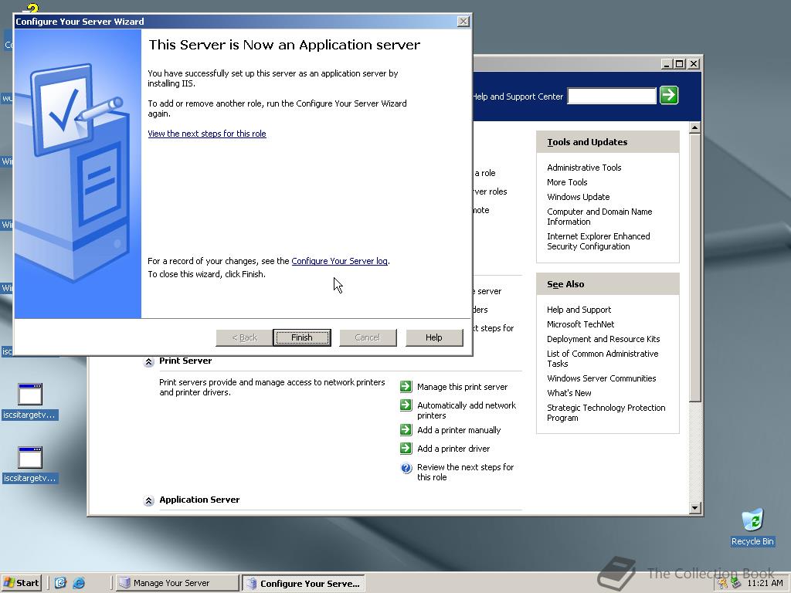Click the See Also heading
791x593 pixels.
pos(565,284)
